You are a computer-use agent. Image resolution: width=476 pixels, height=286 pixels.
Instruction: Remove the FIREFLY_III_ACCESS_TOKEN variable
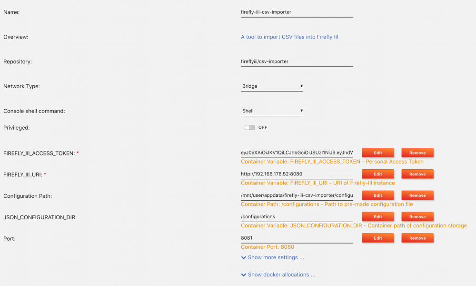[x=417, y=153]
